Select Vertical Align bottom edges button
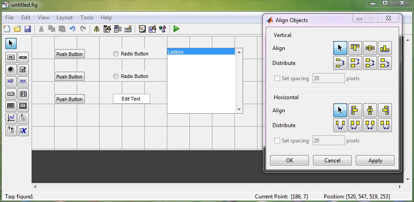Screen dimensions: 414x202 coord(385,48)
